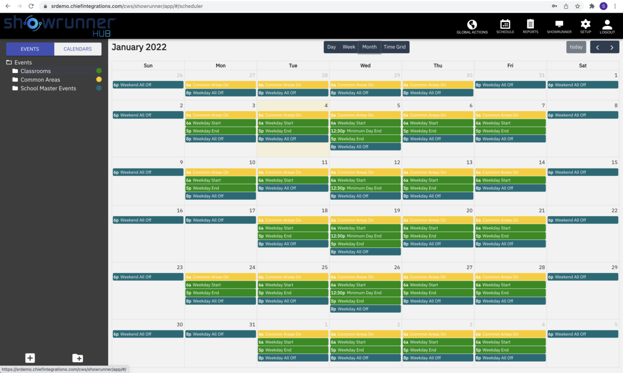The height and width of the screenshot is (373, 623).
Task: Jump to today using the today button
Action: [x=576, y=47]
